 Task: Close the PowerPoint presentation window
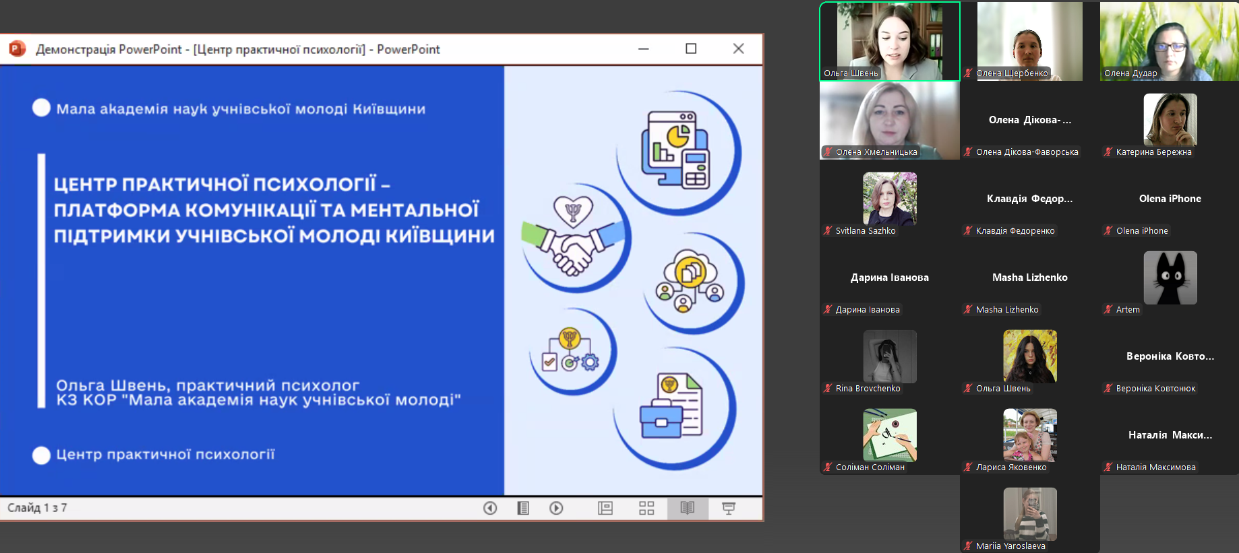739,48
